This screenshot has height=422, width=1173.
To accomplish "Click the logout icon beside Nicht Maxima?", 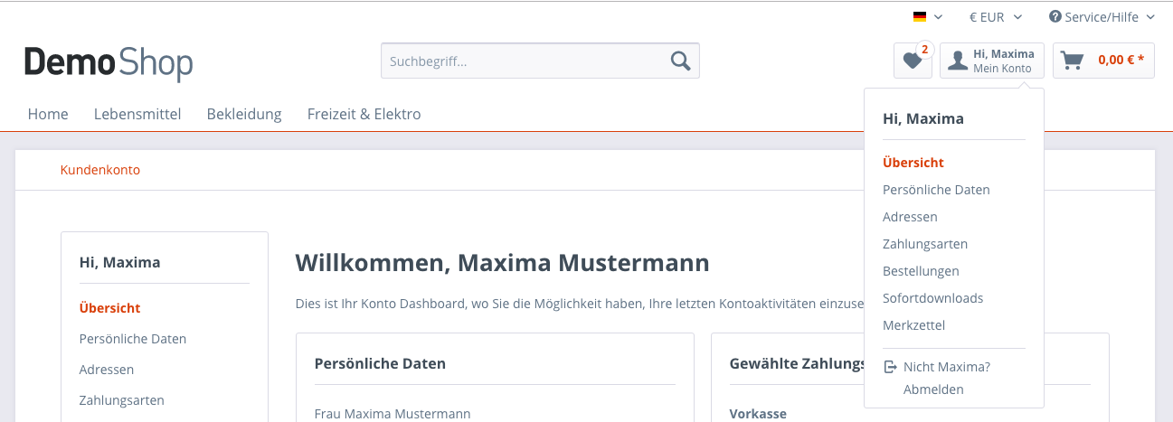I will 890,367.
